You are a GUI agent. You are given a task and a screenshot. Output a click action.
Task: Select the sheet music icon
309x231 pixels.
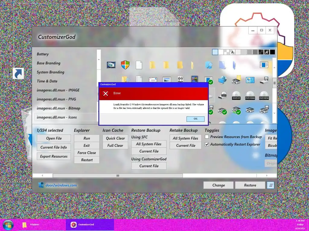[x=180, y=79]
